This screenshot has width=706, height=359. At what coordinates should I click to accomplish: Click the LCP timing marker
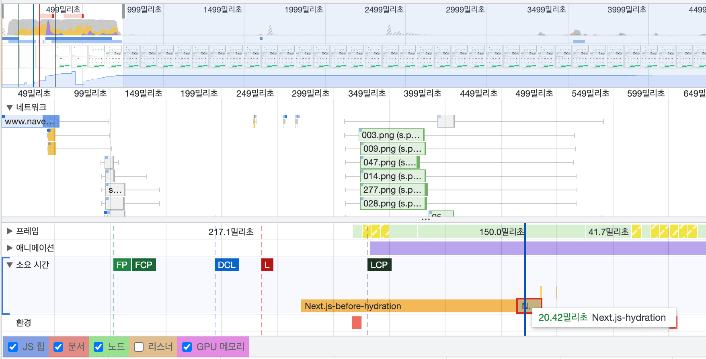(x=379, y=265)
